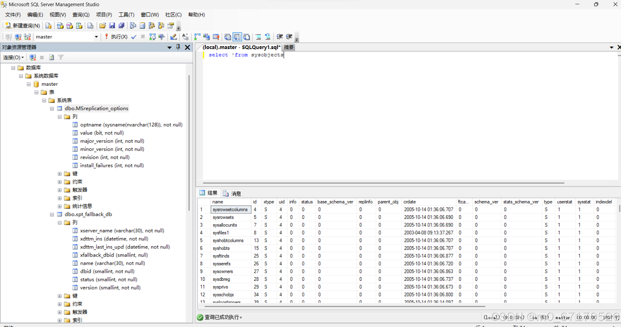Switch output to Results to Text

(x=228, y=37)
